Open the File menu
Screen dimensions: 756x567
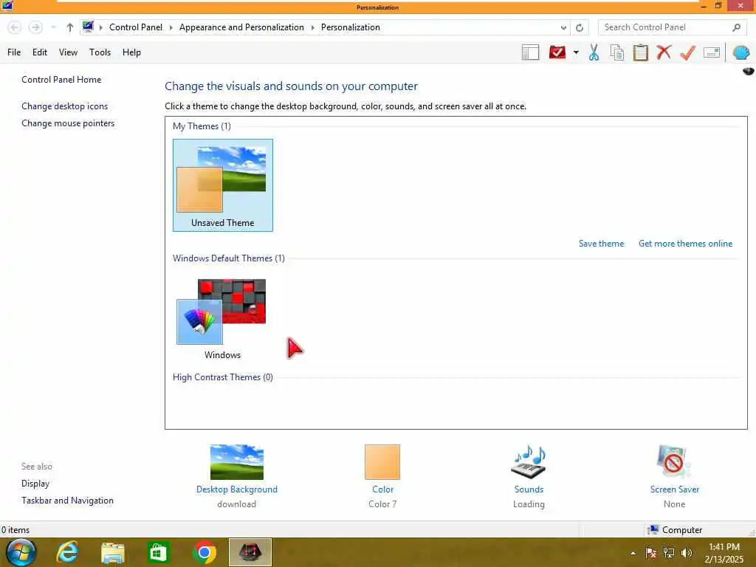point(14,52)
